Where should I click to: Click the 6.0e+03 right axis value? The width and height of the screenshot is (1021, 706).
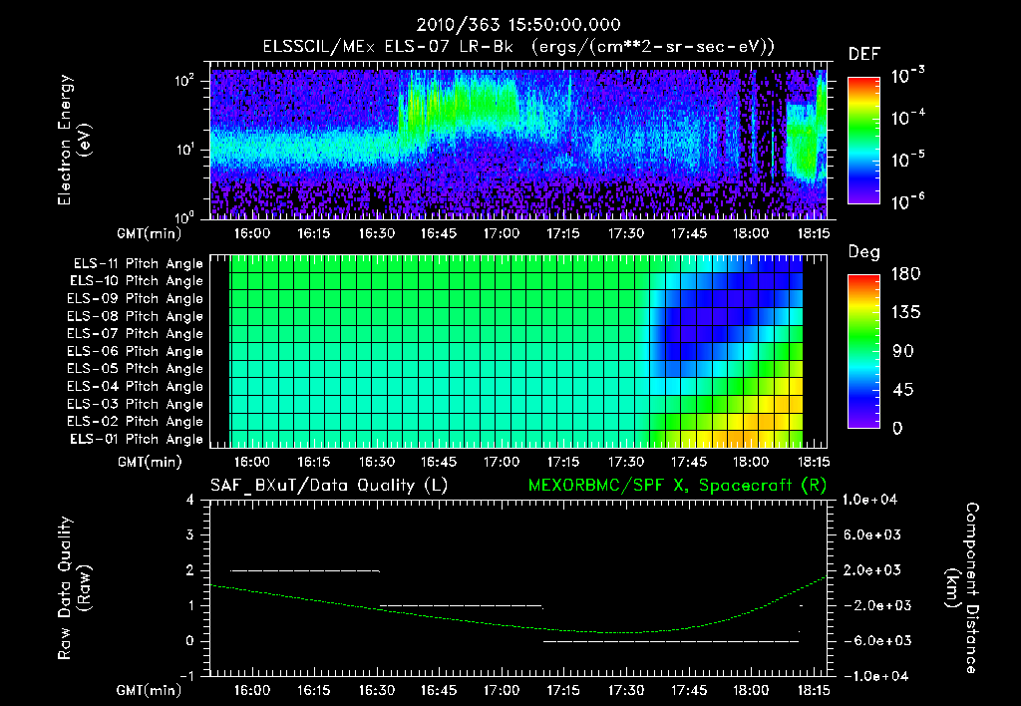872,534
